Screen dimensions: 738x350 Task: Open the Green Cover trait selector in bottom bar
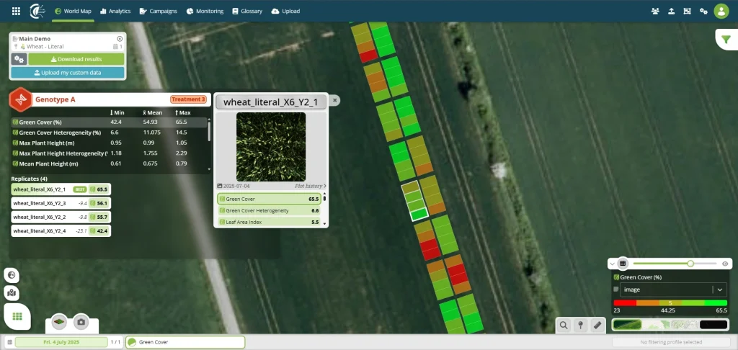pyautogui.click(x=185, y=342)
